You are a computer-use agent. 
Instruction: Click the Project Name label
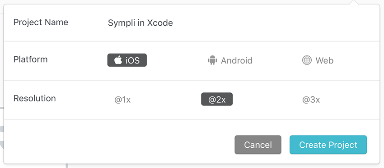[41, 22]
